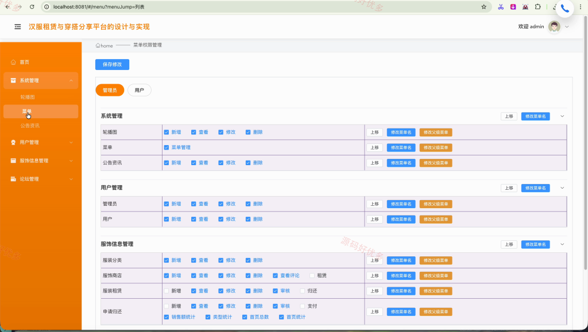
Task: Collapse 系统管理 sidebar menu arrow
Action: click(x=71, y=80)
